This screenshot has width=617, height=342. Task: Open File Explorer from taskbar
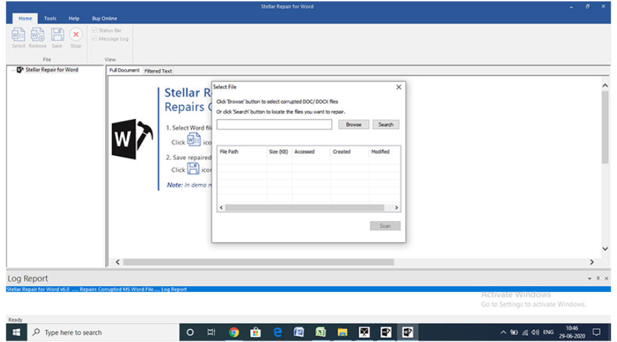[x=342, y=332]
